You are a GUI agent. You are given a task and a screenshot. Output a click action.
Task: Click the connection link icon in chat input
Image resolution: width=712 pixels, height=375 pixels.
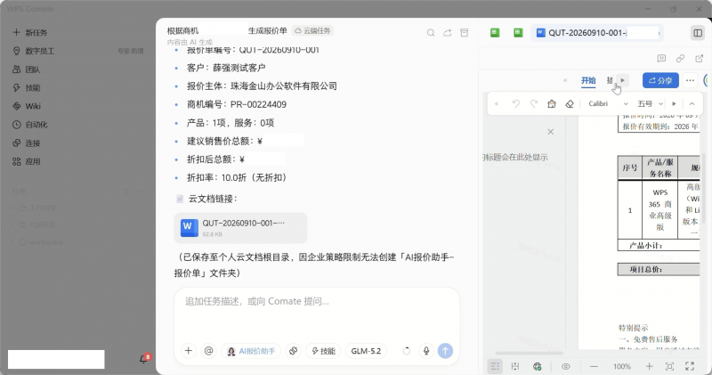294,350
